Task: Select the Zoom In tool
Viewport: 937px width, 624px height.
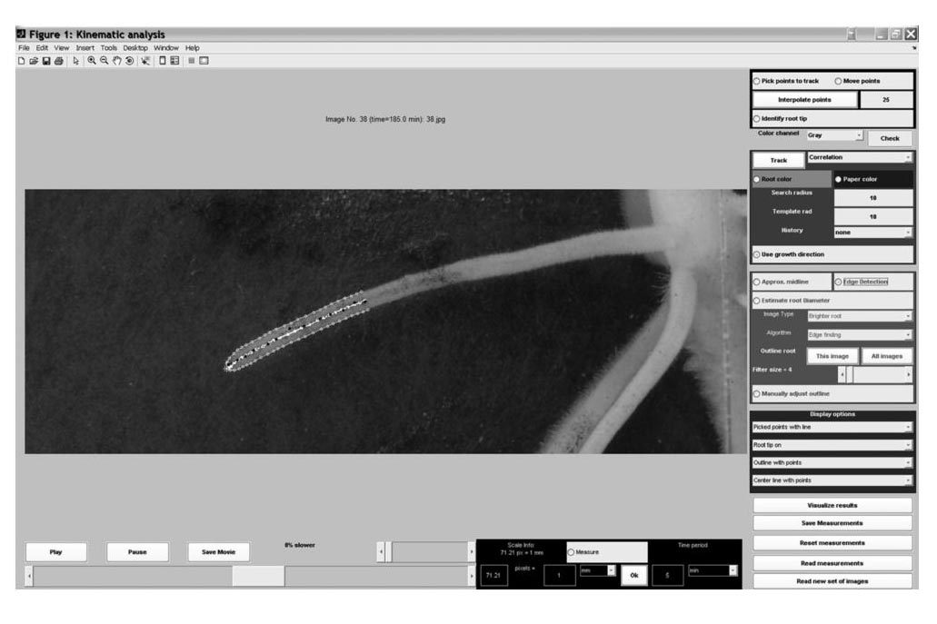Action: point(92,61)
